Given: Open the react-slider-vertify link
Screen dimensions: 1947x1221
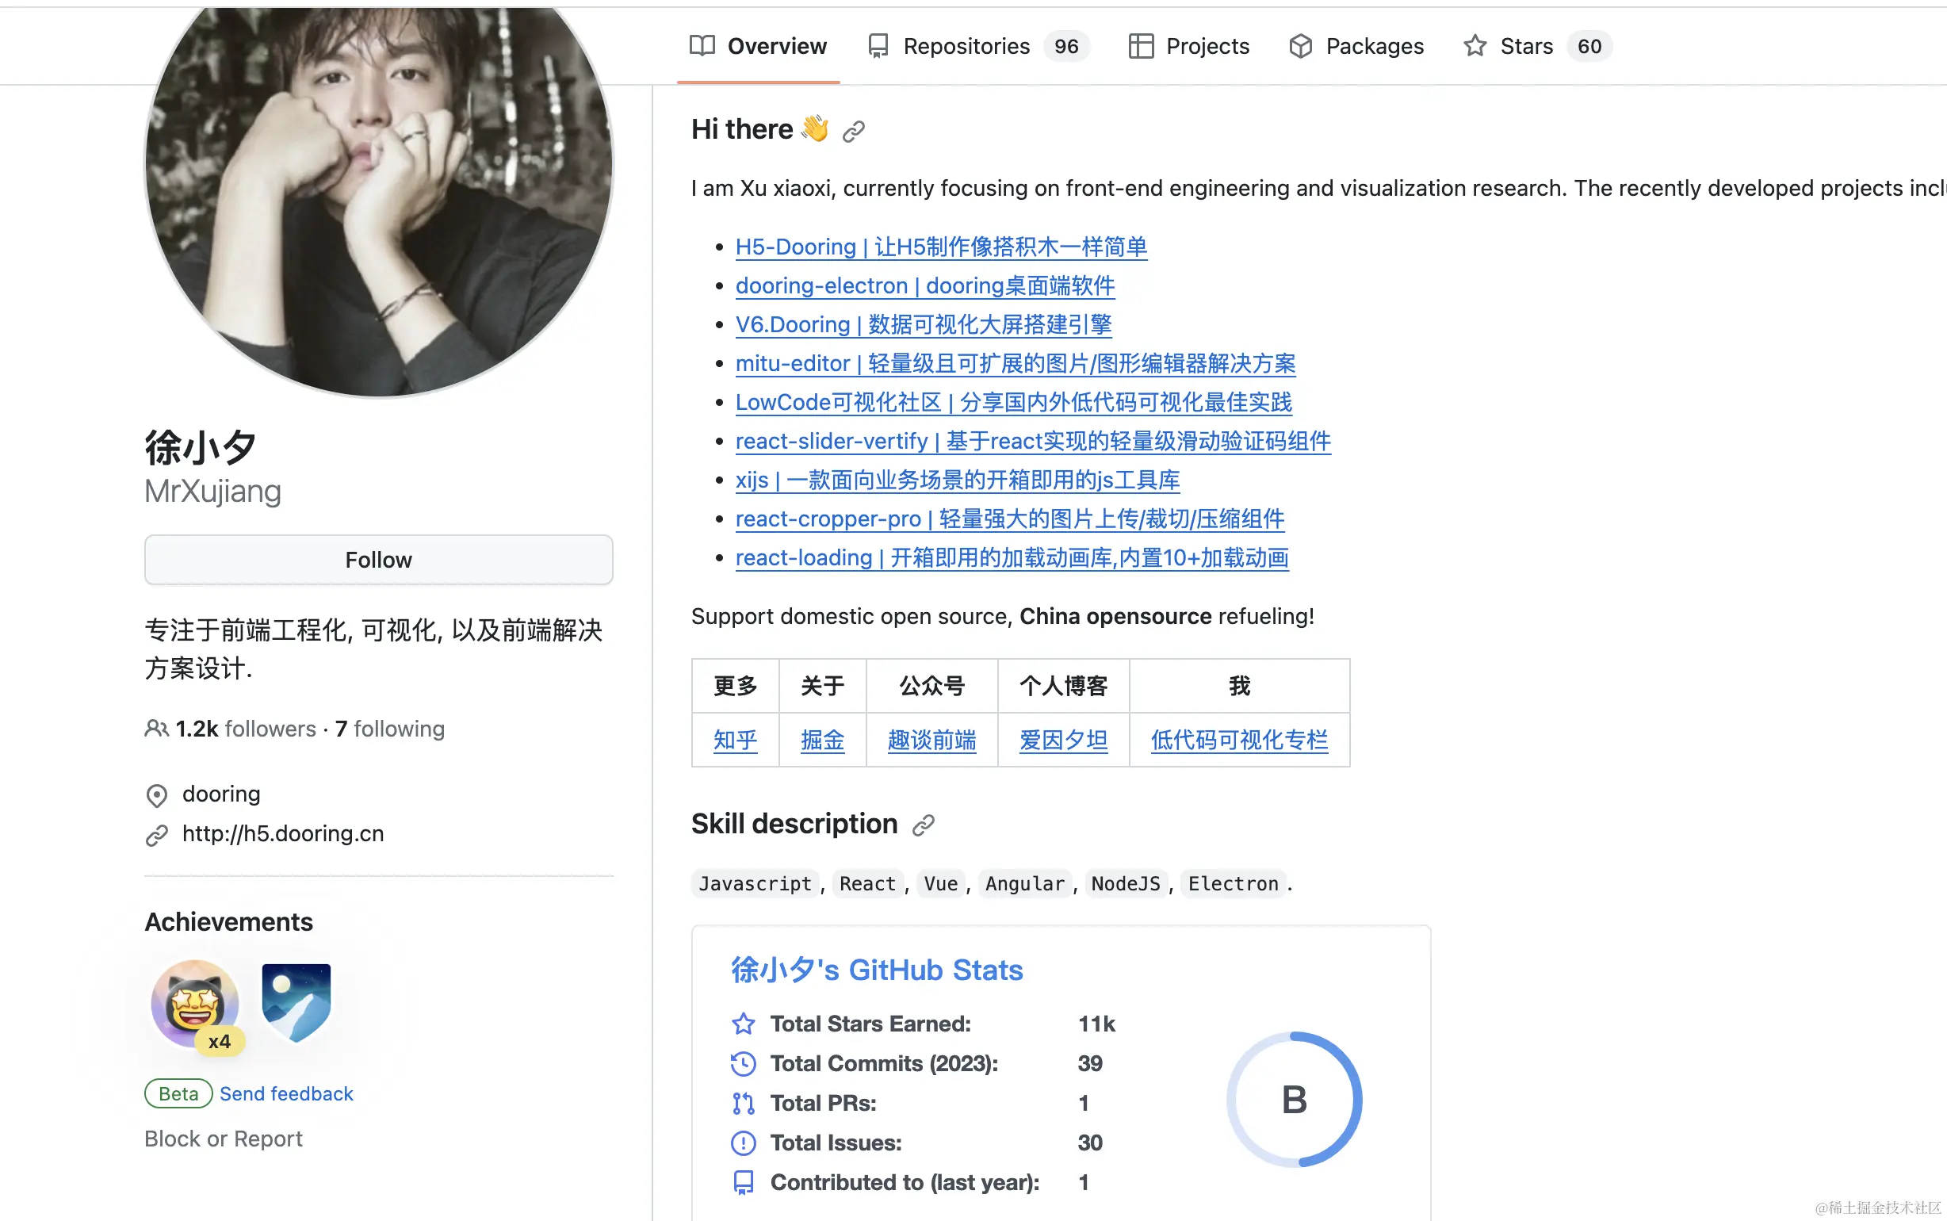Looking at the screenshot, I should point(1033,441).
